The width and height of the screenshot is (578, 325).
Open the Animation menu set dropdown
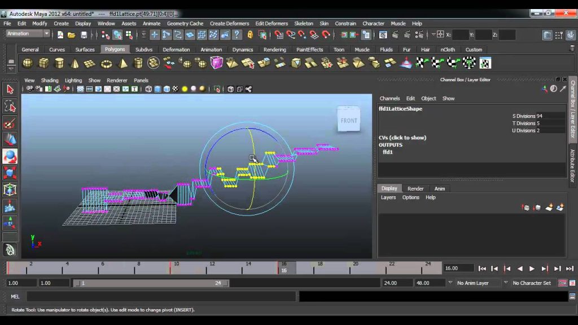28,34
